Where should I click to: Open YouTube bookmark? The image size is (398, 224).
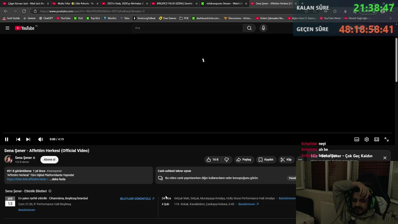63,18
